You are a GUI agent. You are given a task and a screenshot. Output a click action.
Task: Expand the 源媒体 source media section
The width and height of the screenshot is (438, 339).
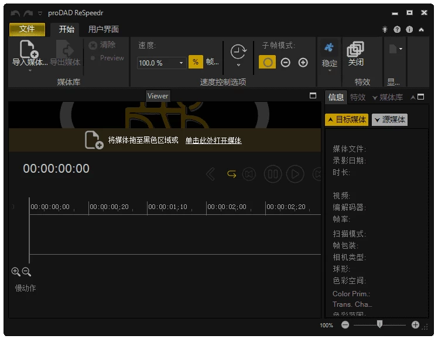(x=389, y=119)
